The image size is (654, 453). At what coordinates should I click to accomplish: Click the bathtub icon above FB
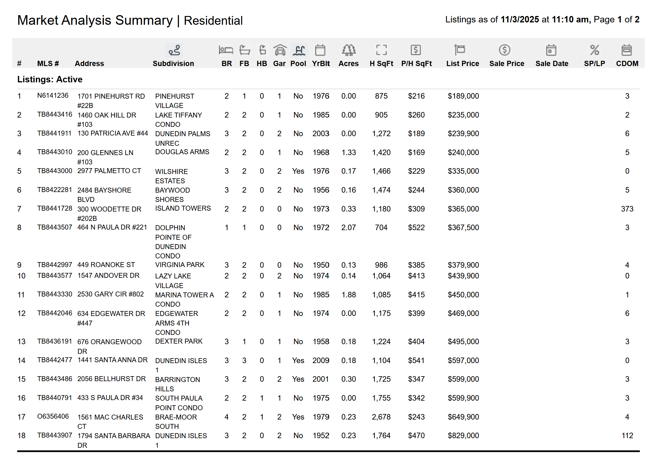(x=244, y=50)
